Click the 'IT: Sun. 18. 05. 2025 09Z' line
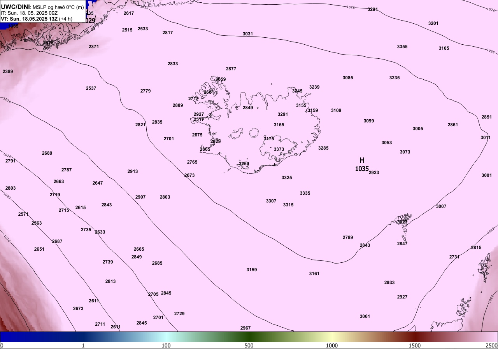Image resolution: width=498 pixels, height=349 pixels. [x=29, y=13]
